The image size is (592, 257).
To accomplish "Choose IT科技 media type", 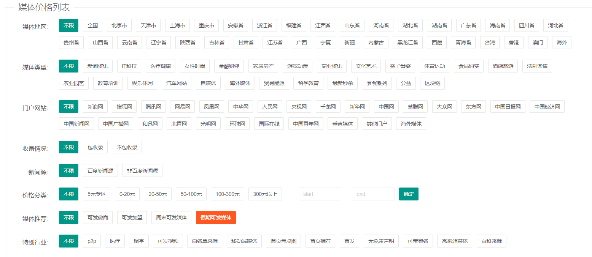I will (x=129, y=66).
